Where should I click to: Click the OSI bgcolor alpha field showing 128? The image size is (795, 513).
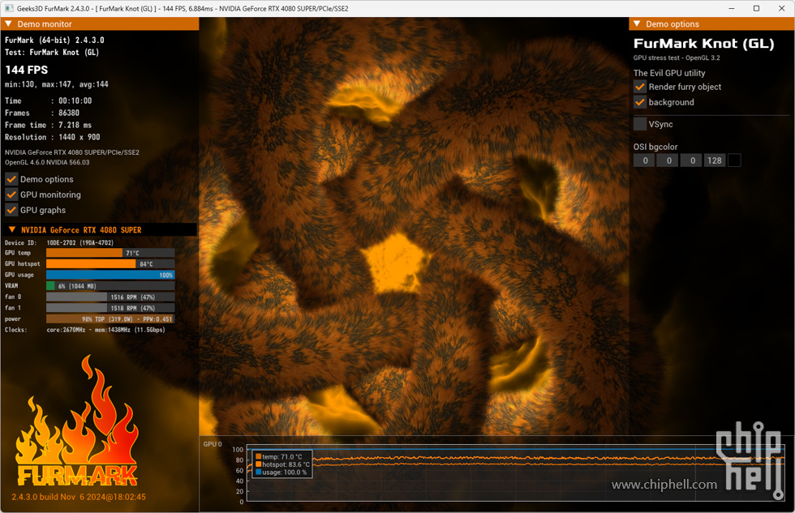715,160
